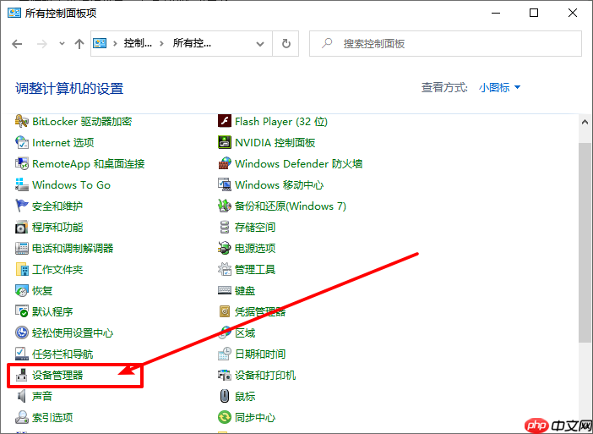Click the 安全和维护 flag icon

click(22, 206)
